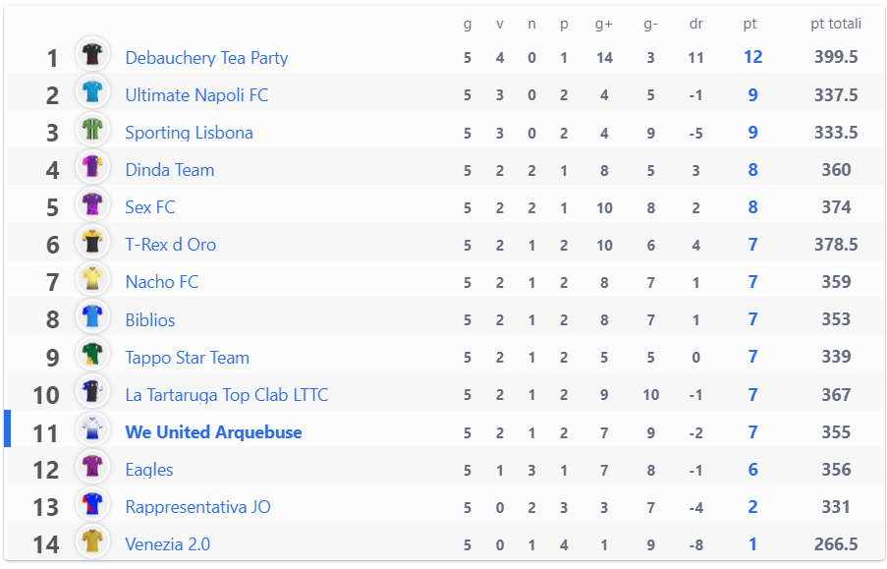Click the 'g+' goals scored column header
Image resolution: width=887 pixels, height=569 pixels.
[603, 25]
